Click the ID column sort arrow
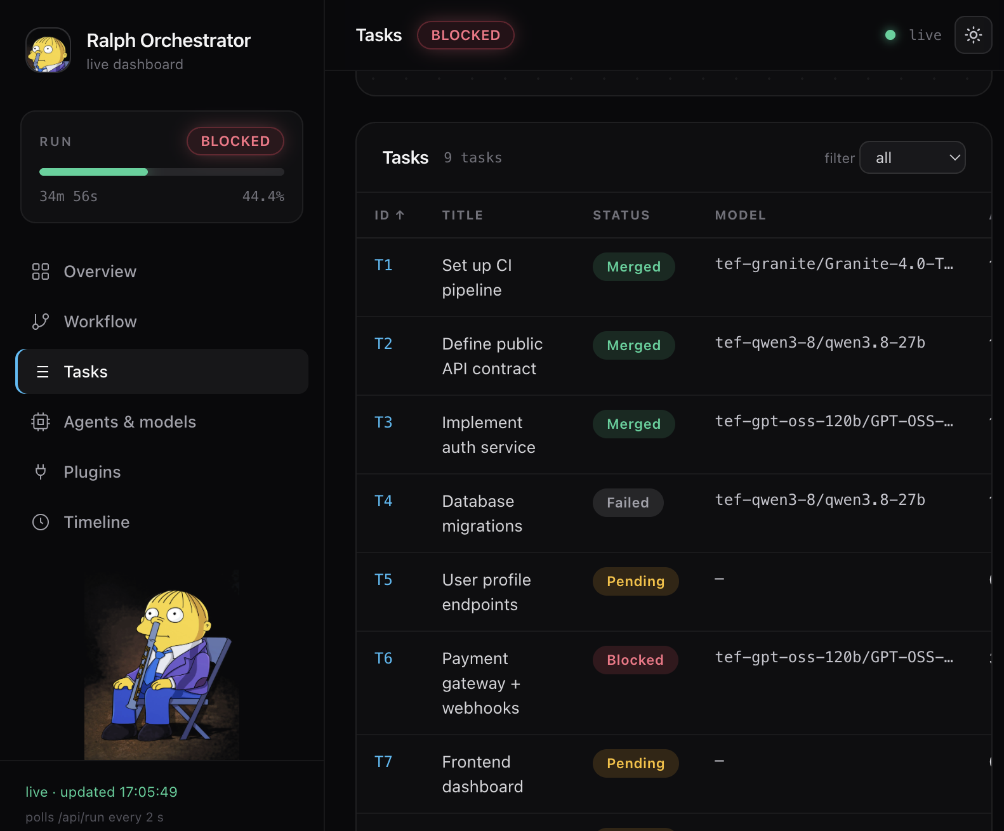The height and width of the screenshot is (831, 1004). click(x=400, y=215)
